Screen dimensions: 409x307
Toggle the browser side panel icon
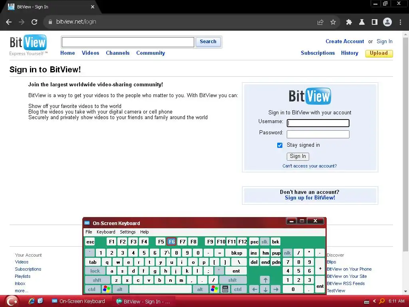click(375, 22)
